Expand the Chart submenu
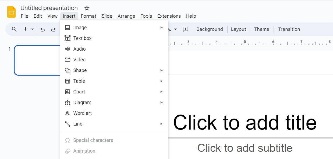The height and width of the screenshot is (159, 333). click(79, 92)
